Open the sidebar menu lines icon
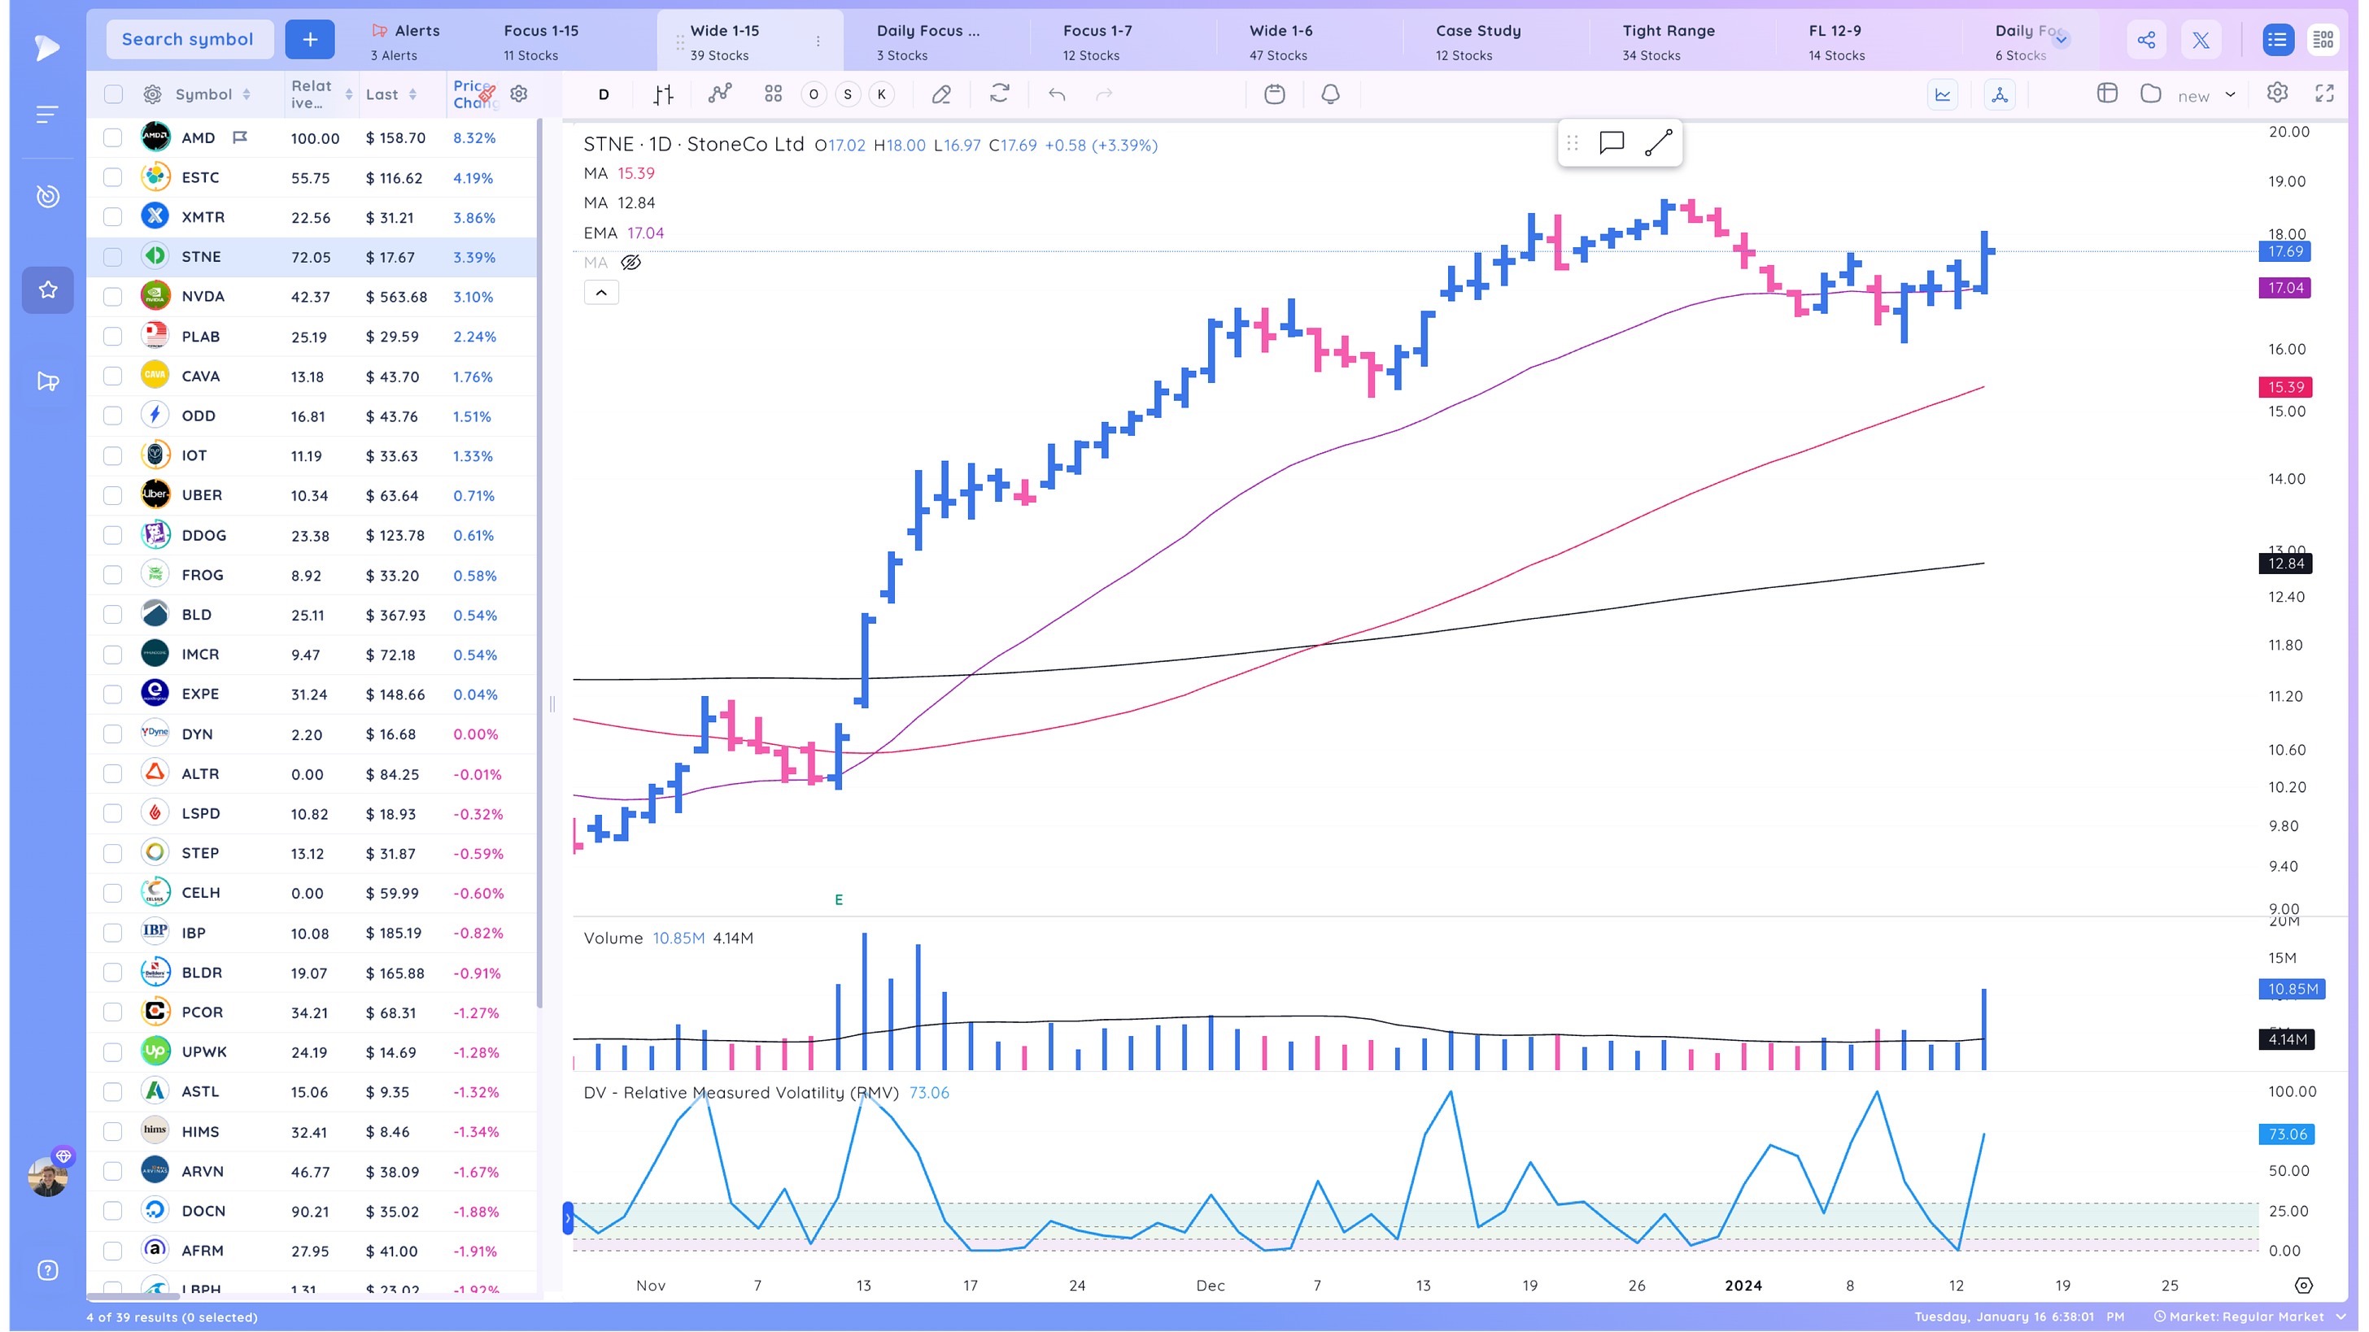 pos(47,114)
